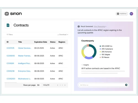Click the Insights lightbulb icon

[x=82, y=65]
